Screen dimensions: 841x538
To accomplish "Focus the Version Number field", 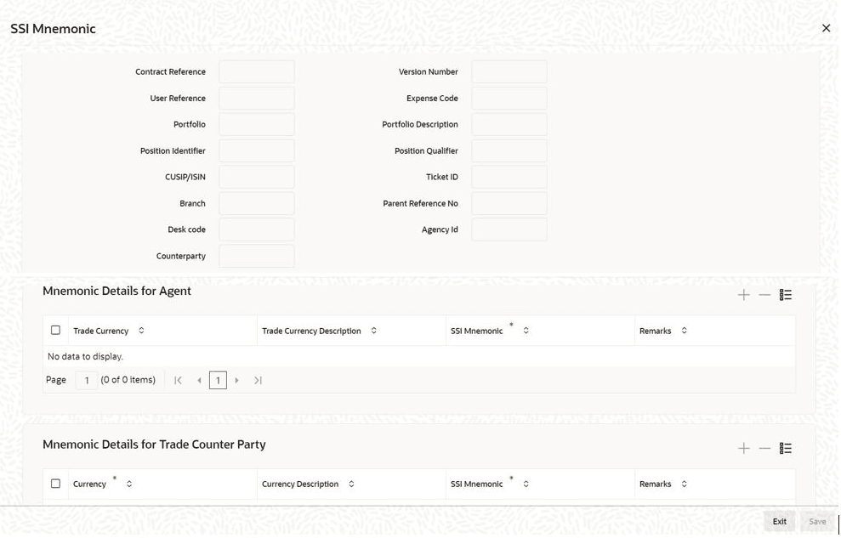I will pyautogui.click(x=509, y=71).
